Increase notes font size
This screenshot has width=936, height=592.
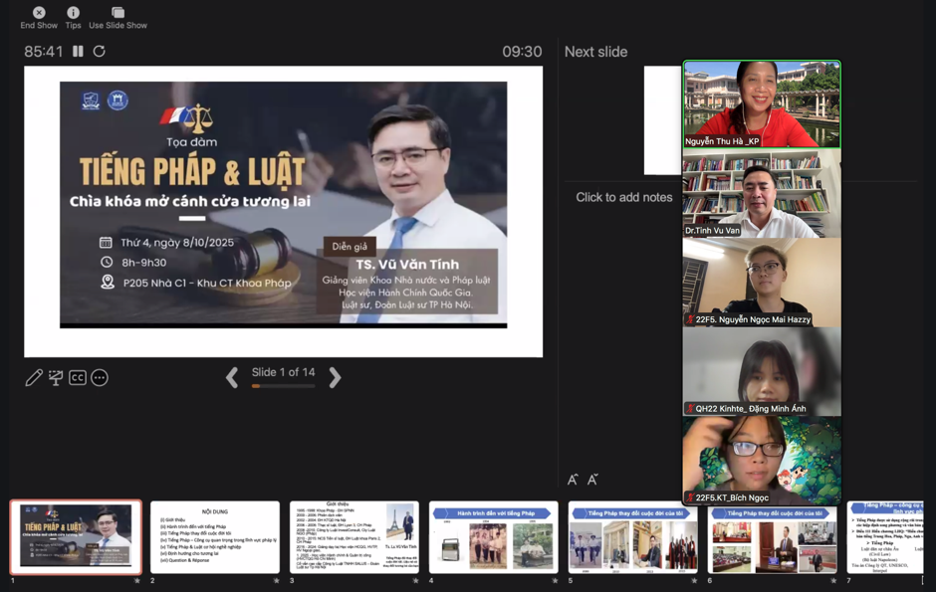pos(573,480)
